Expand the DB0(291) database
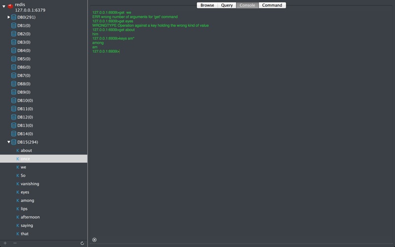This screenshot has width=395, height=247. click(x=9, y=17)
